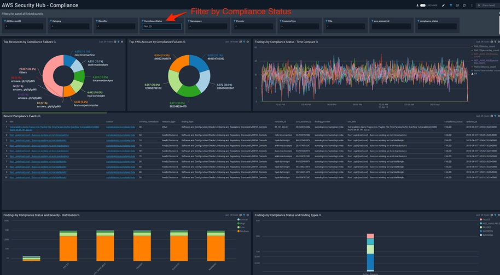The width and height of the screenshot is (500, 275).
Task: Click the pink Others slice in Top Resources donut
Action: pos(49,73)
